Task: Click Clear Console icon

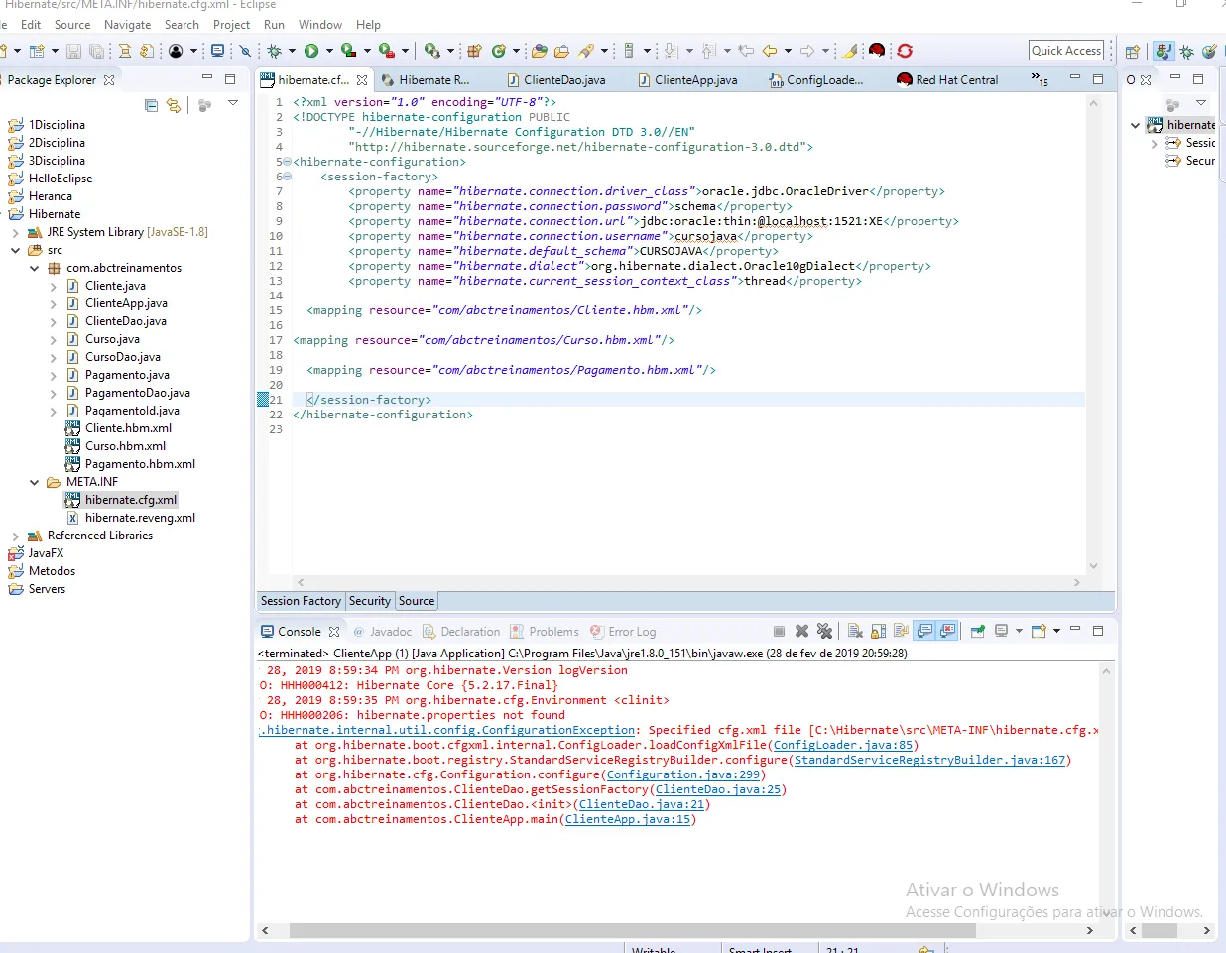Action: click(855, 631)
